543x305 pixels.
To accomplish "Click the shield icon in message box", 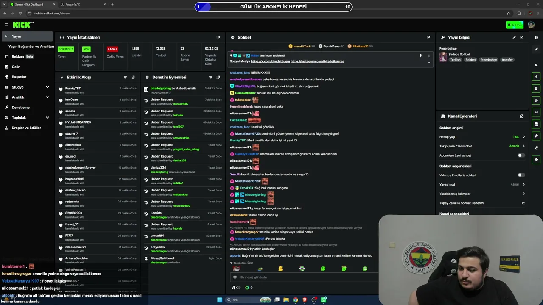I will [x=235, y=277].
